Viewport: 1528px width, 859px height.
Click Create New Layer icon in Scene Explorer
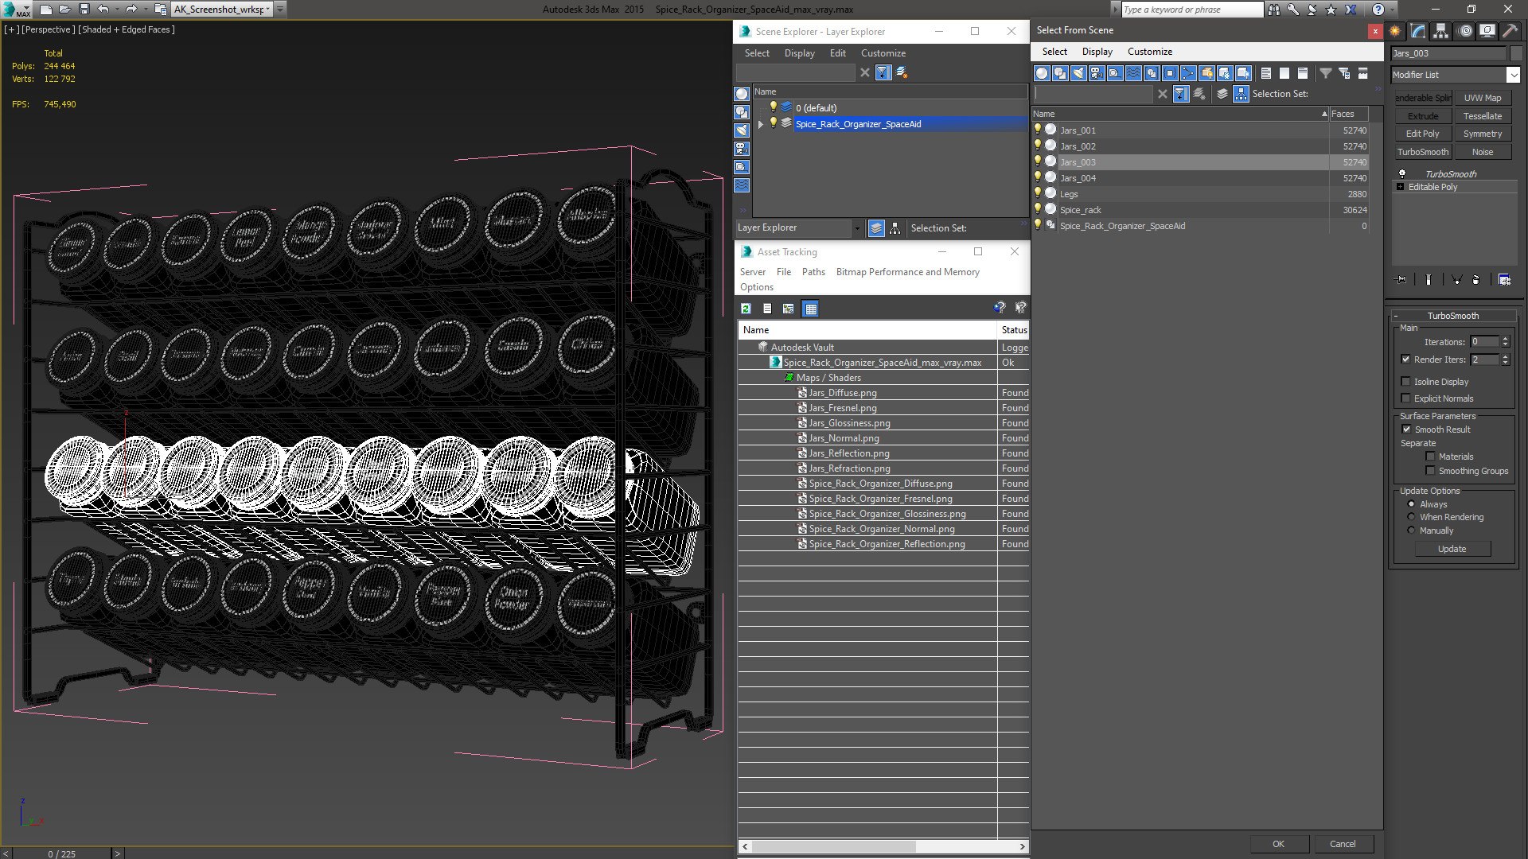(x=902, y=72)
